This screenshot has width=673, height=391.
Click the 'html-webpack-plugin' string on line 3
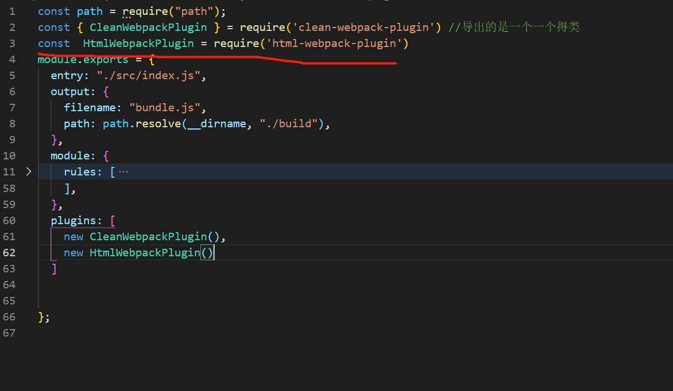(334, 44)
